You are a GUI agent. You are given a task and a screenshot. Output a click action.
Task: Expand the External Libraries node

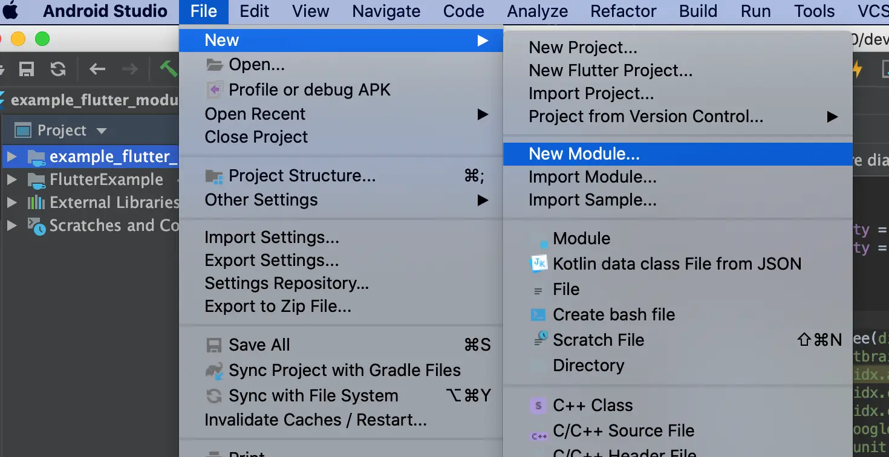click(11, 203)
